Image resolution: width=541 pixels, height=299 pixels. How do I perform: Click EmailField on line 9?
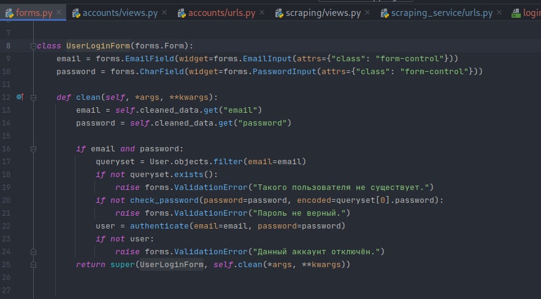click(150, 59)
